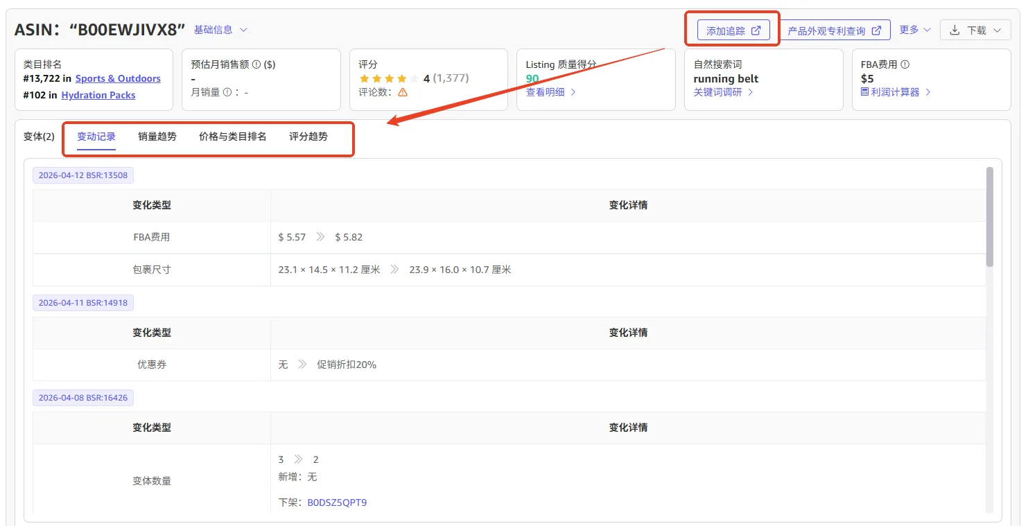Switch to the 销量趋势 tab
The image size is (1028, 526).
coord(157,137)
